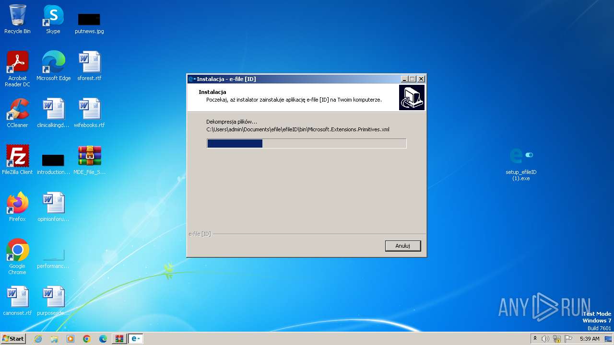Screen dimensions: 614x345
Task: Open network status tray icon
Action: click(557, 339)
